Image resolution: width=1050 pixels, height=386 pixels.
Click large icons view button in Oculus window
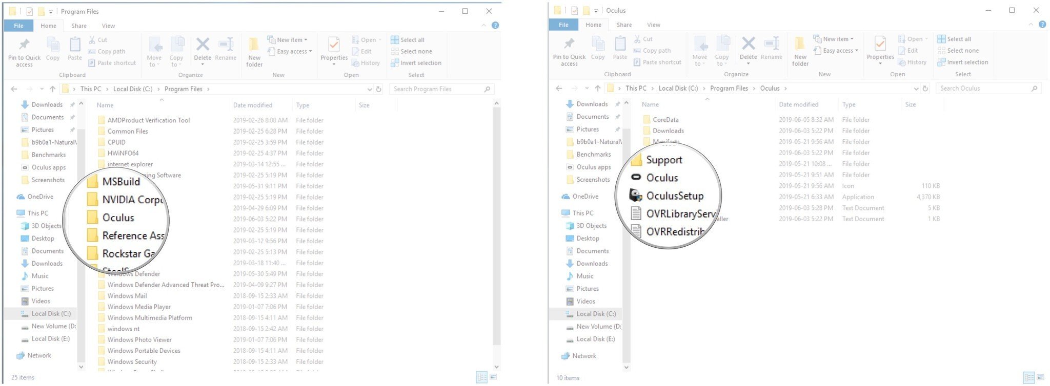pyautogui.click(x=1039, y=378)
